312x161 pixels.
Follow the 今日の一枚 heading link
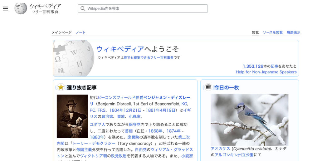click(227, 88)
